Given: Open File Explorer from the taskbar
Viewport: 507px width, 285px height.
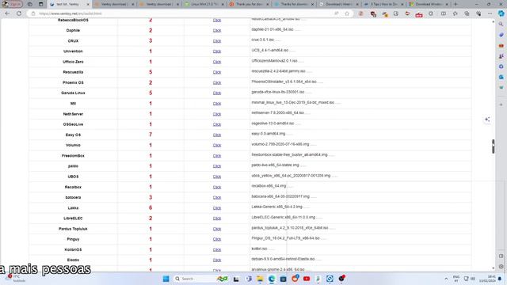Looking at the screenshot, I should pyautogui.click(x=260, y=279).
